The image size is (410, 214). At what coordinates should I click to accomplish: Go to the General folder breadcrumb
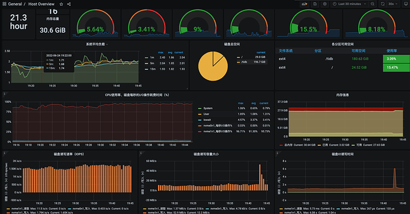pos(15,4)
